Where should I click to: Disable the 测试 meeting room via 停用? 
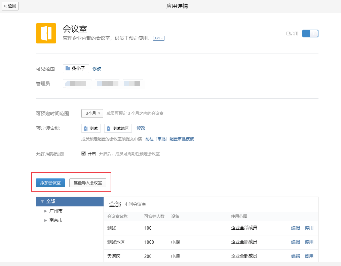(x=309, y=228)
